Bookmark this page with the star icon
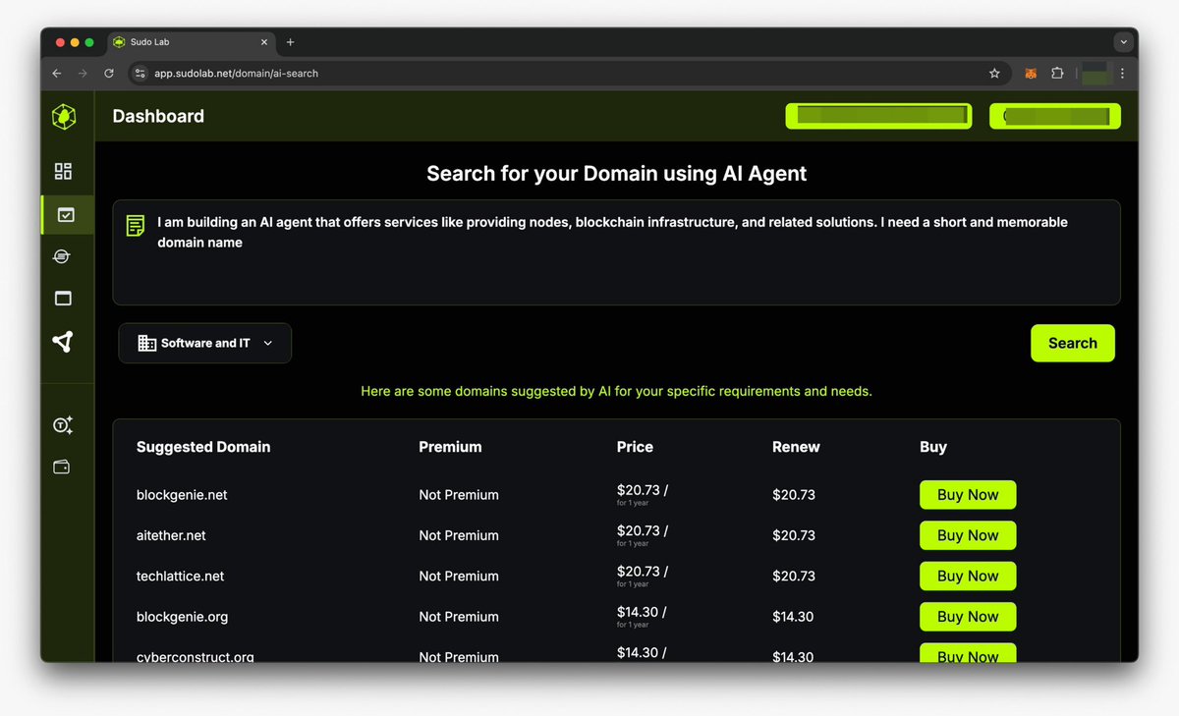 click(x=994, y=73)
